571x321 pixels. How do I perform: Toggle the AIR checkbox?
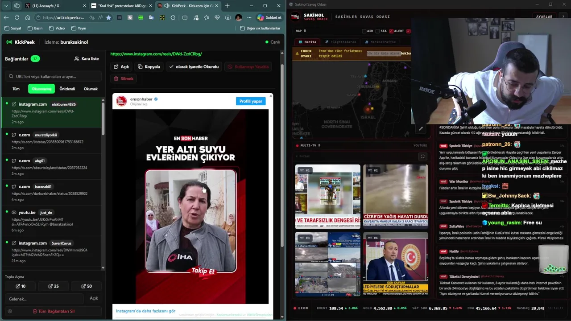364,31
